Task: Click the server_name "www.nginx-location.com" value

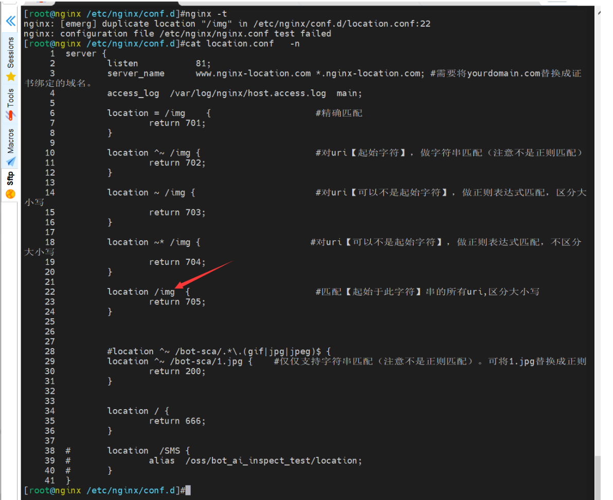Action: tap(254, 73)
